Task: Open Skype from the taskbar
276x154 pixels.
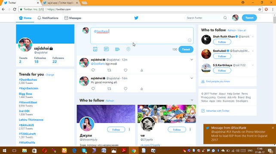Action: [x=84, y=151]
